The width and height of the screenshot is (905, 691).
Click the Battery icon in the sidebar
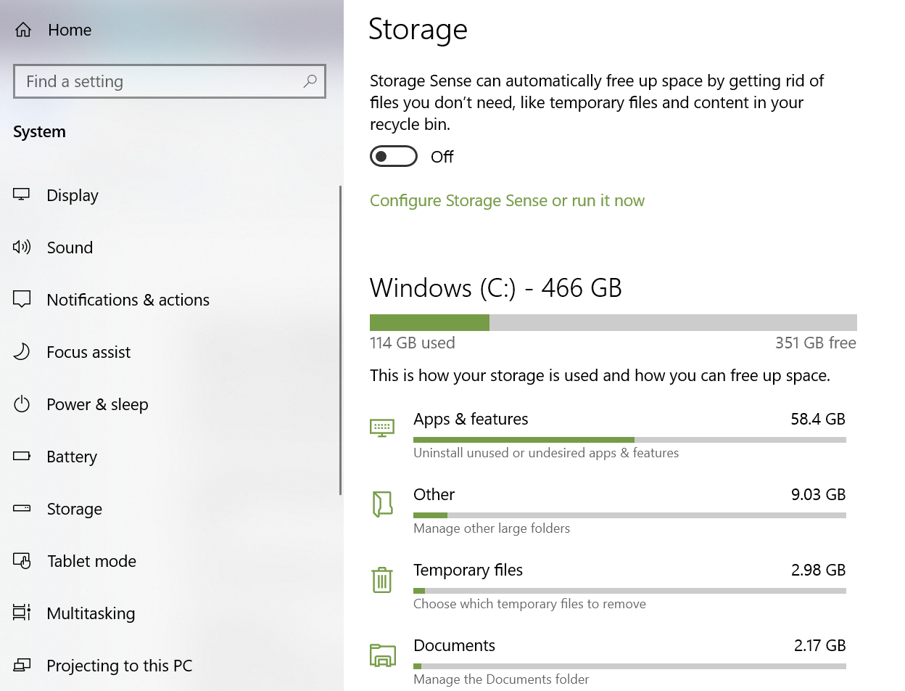[21, 456]
